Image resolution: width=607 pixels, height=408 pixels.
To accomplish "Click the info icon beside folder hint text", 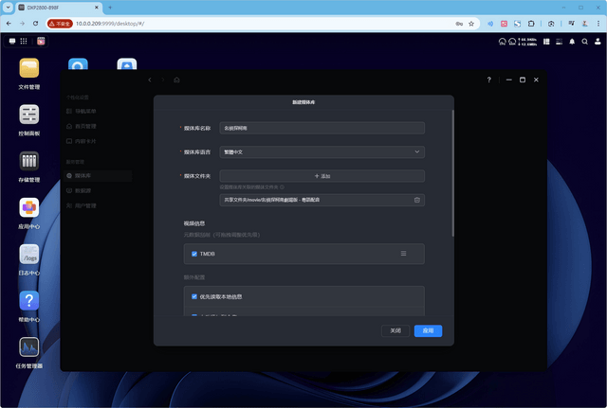I will (282, 187).
